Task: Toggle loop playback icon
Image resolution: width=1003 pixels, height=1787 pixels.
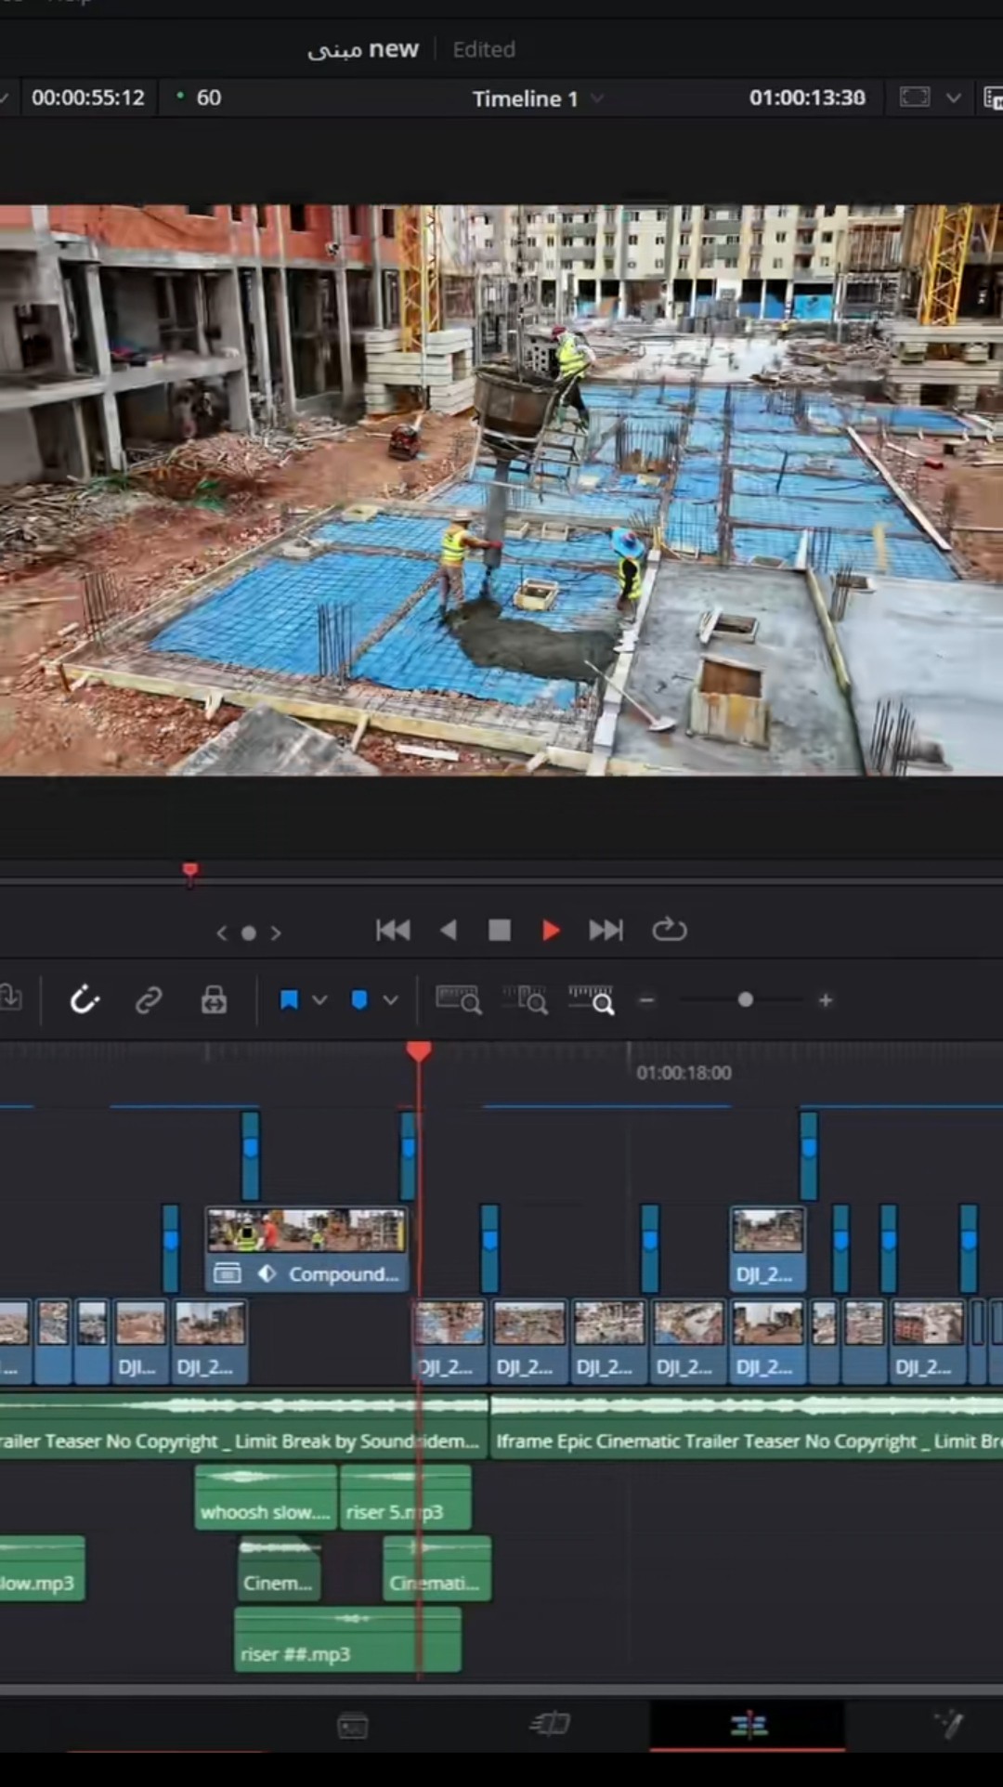Action: (669, 930)
